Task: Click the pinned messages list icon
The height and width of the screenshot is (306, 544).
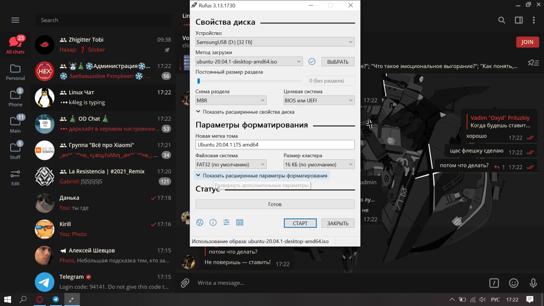Action: pos(533,63)
